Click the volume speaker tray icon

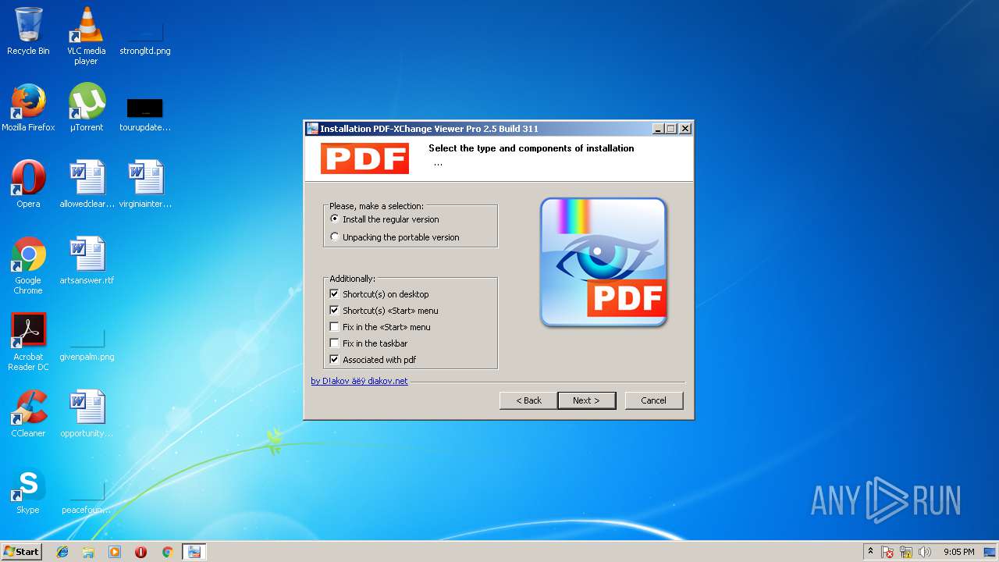(x=925, y=552)
